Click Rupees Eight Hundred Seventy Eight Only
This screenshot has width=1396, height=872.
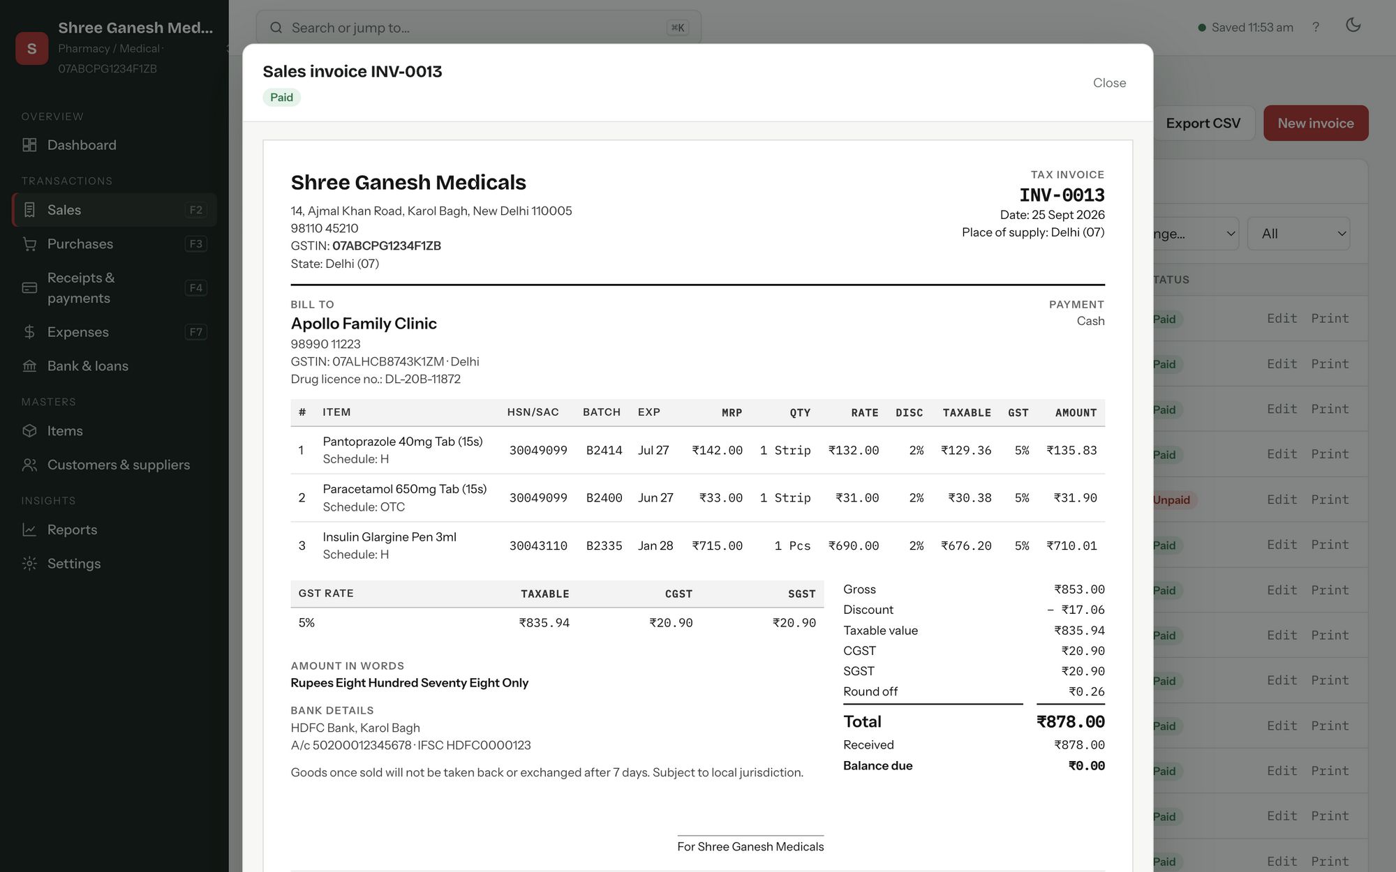[410, 683]
